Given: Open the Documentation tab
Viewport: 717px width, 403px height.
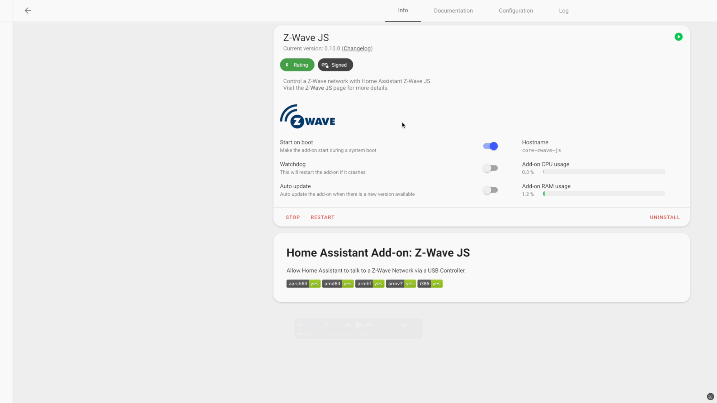Looking at the screenshot, I should pyautogui.click(x=453, y=11).
